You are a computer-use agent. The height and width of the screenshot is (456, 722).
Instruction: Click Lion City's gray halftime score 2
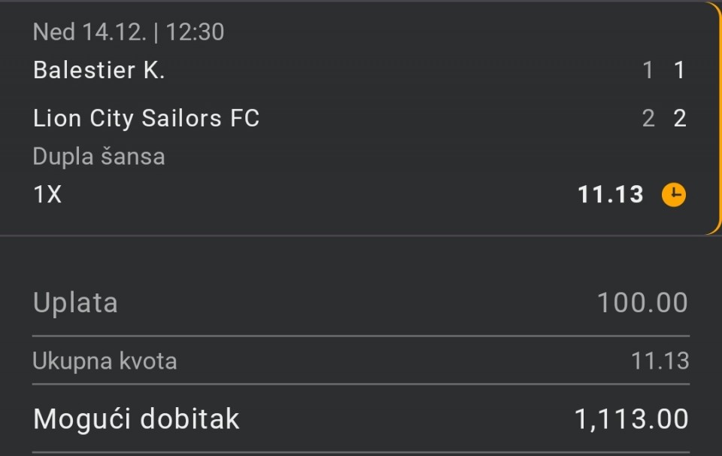(648, 118)
